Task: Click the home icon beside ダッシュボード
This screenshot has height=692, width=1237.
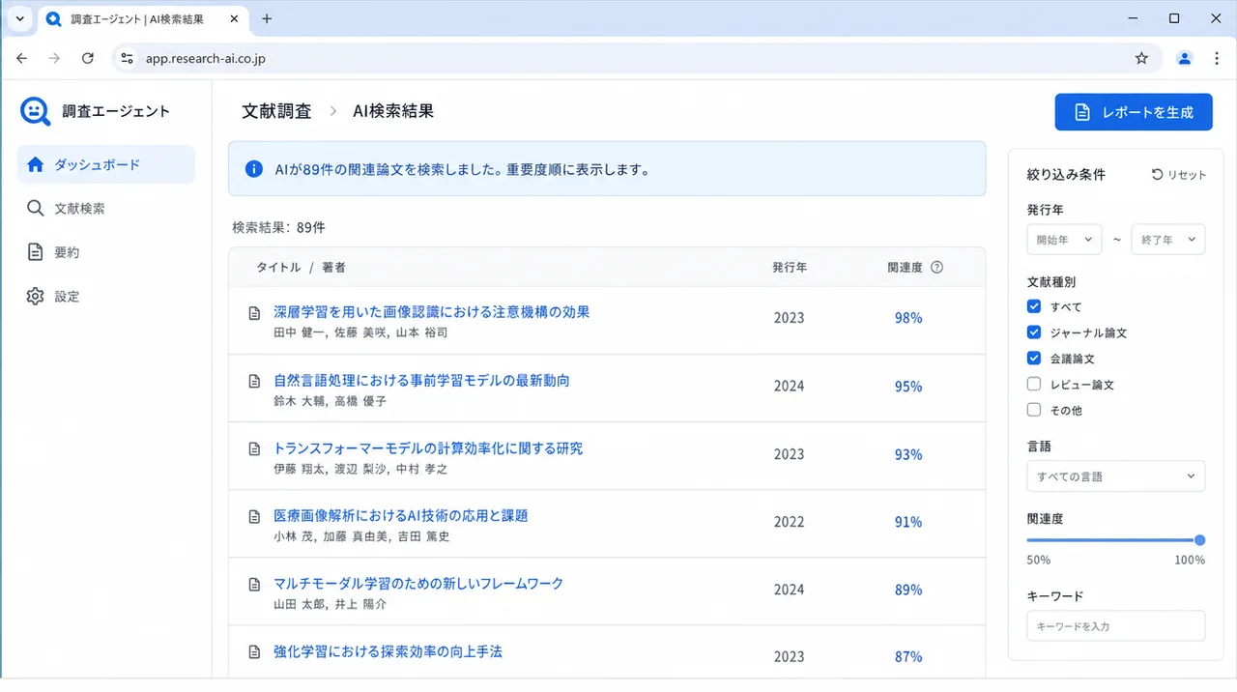Action: click(36, 164)
